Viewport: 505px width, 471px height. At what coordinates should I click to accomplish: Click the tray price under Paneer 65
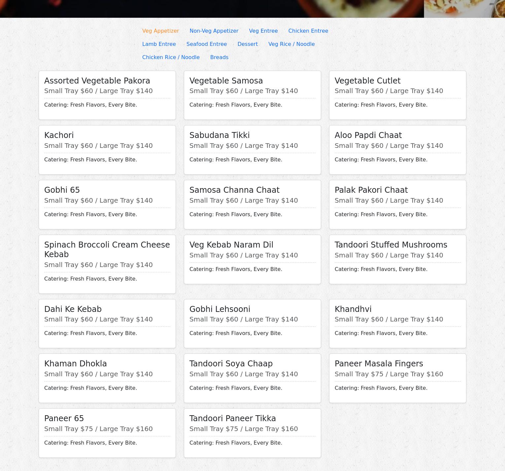pyautogui.click(x=98, y=429)
